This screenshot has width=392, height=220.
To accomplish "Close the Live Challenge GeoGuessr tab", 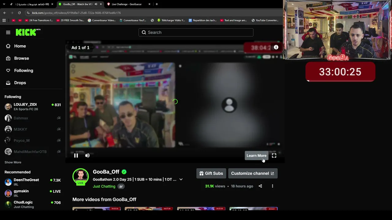I will coord(149,4).
